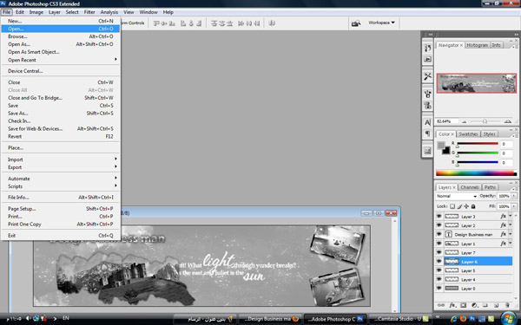Click fx icon on Layer 3
Screen dimensions: 521x325
point(503,216)
